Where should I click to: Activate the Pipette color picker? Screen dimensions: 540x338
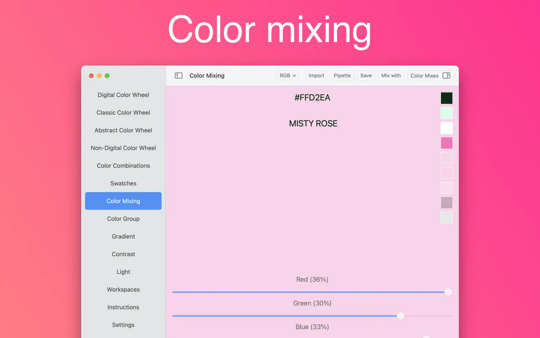[x=342, y=76]
